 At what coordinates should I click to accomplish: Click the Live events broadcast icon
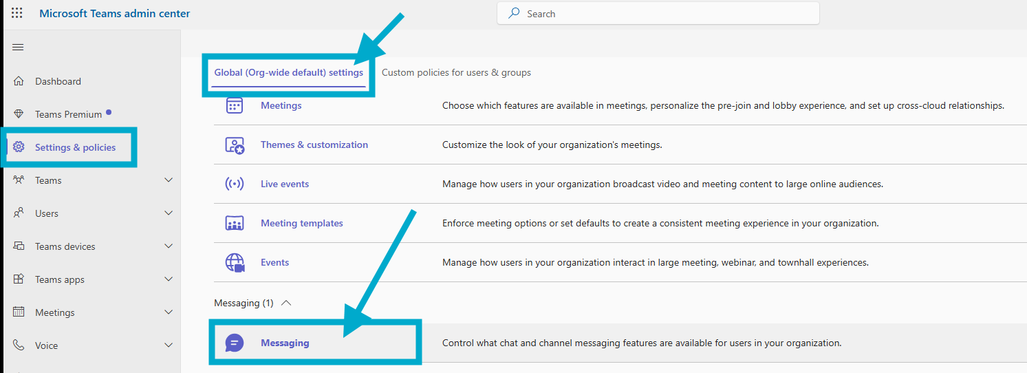point(235,184)
